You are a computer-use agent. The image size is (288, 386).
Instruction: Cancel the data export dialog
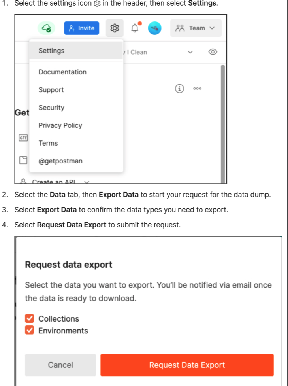coord(60,365)
